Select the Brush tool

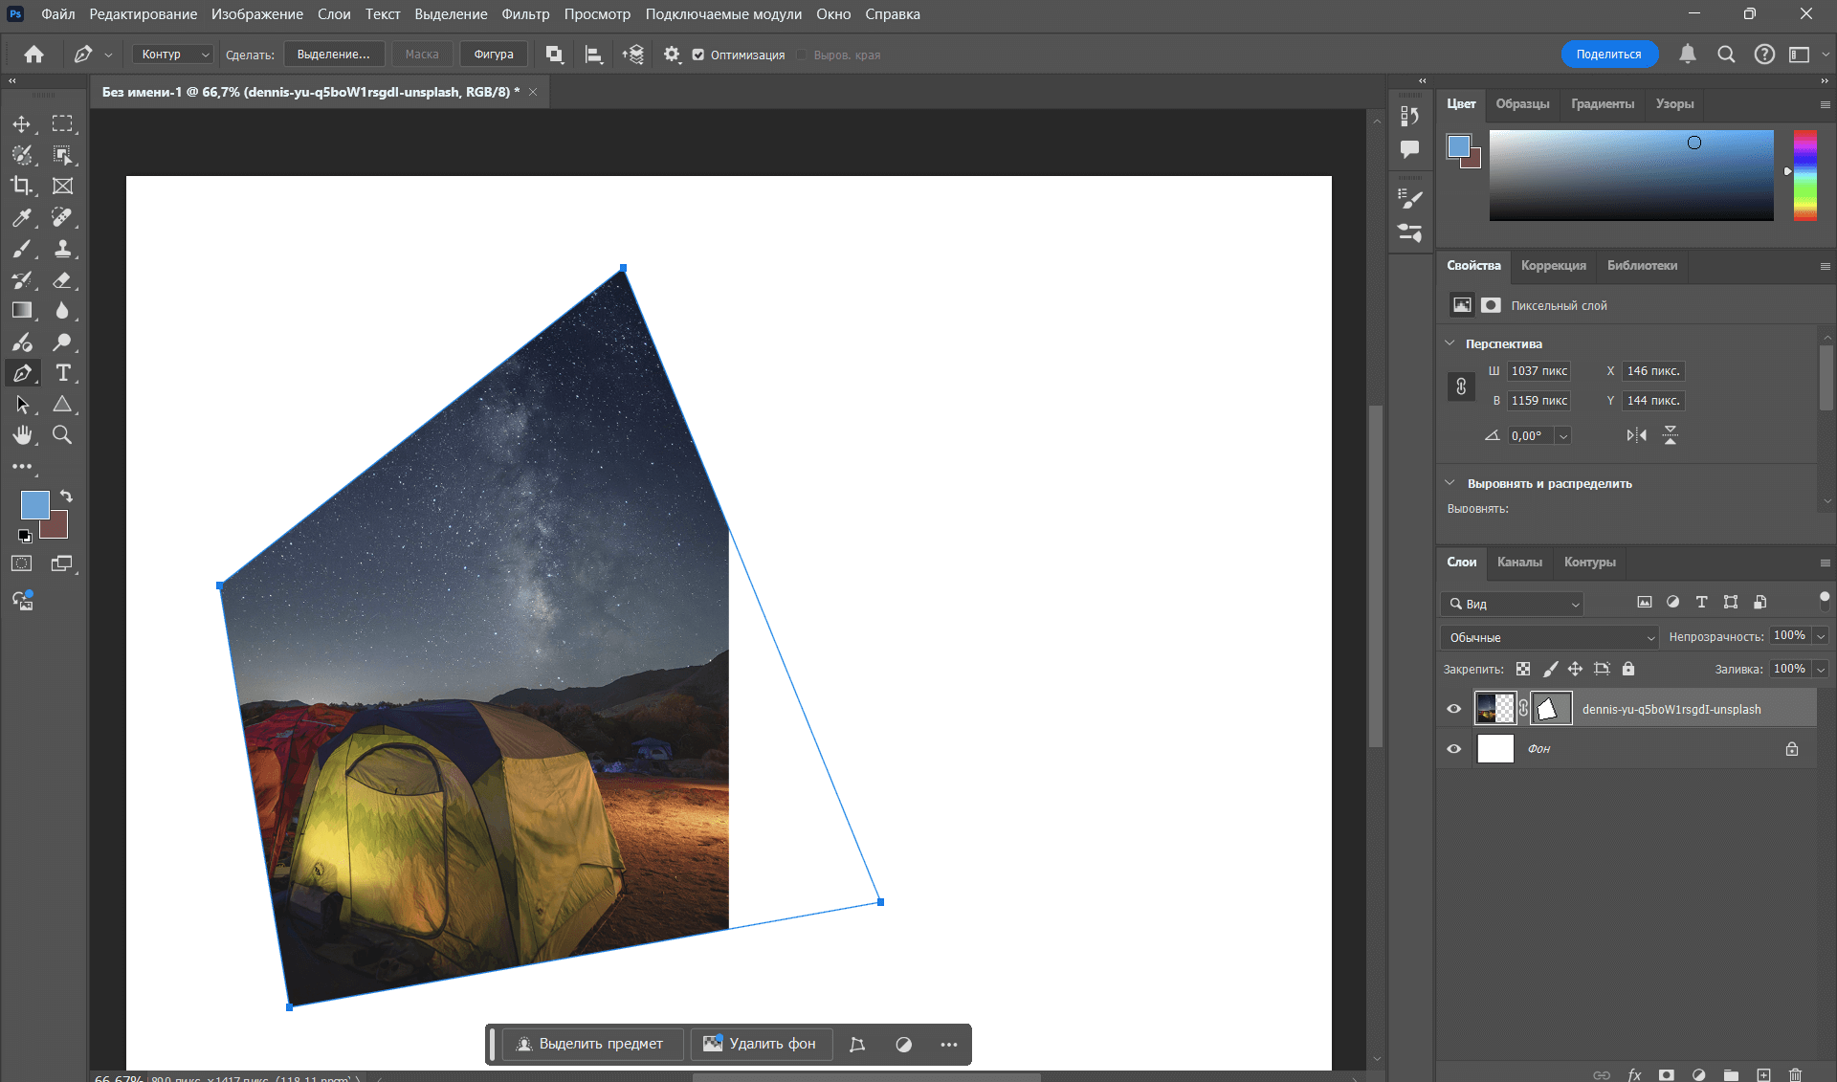pos(21,249)
